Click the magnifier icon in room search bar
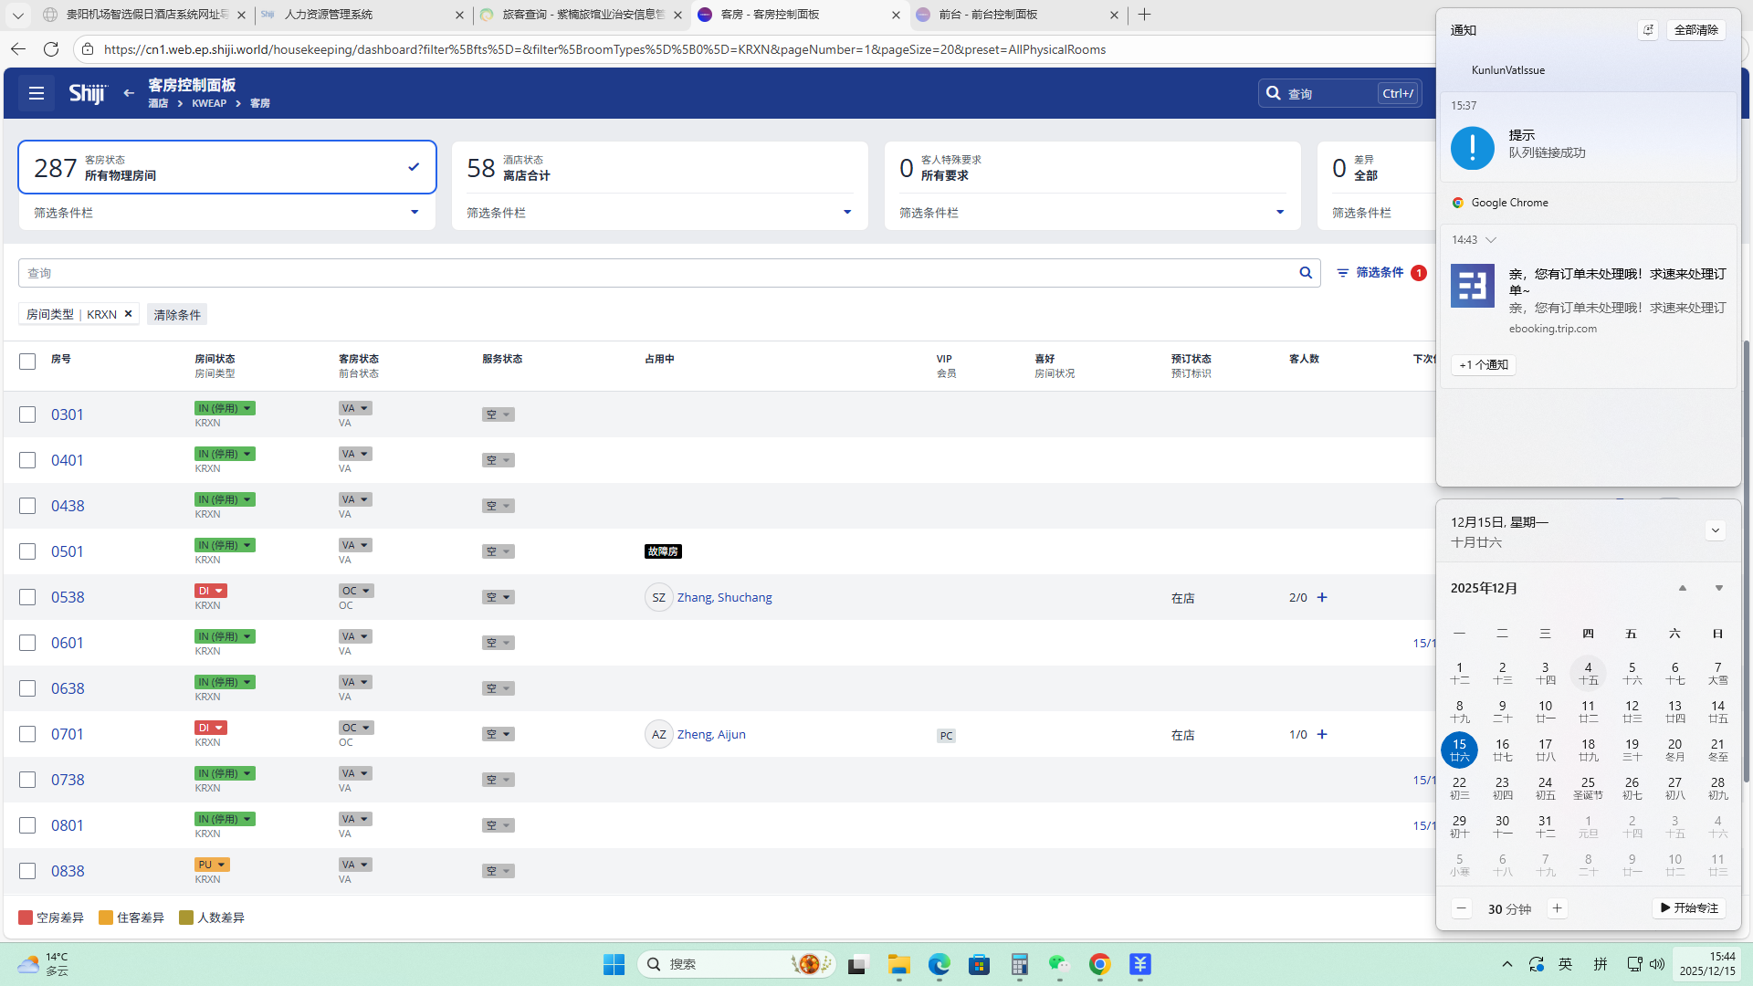The height and width of the screenshot is (986, 1753). click(1306, 273)
